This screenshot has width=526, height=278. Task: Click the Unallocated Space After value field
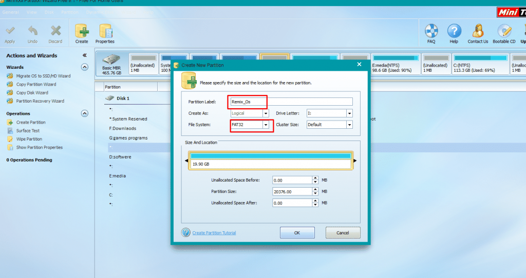[292, 203]
